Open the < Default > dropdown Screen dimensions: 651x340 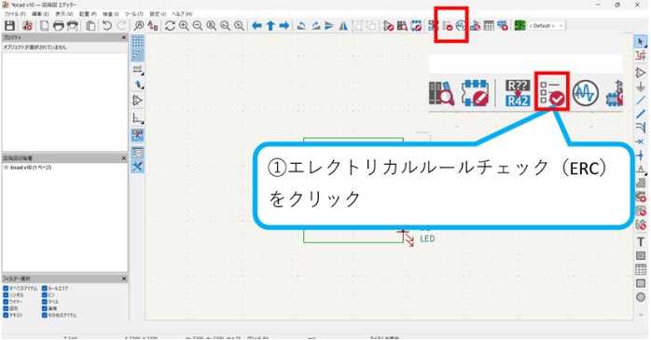(546, 26)
